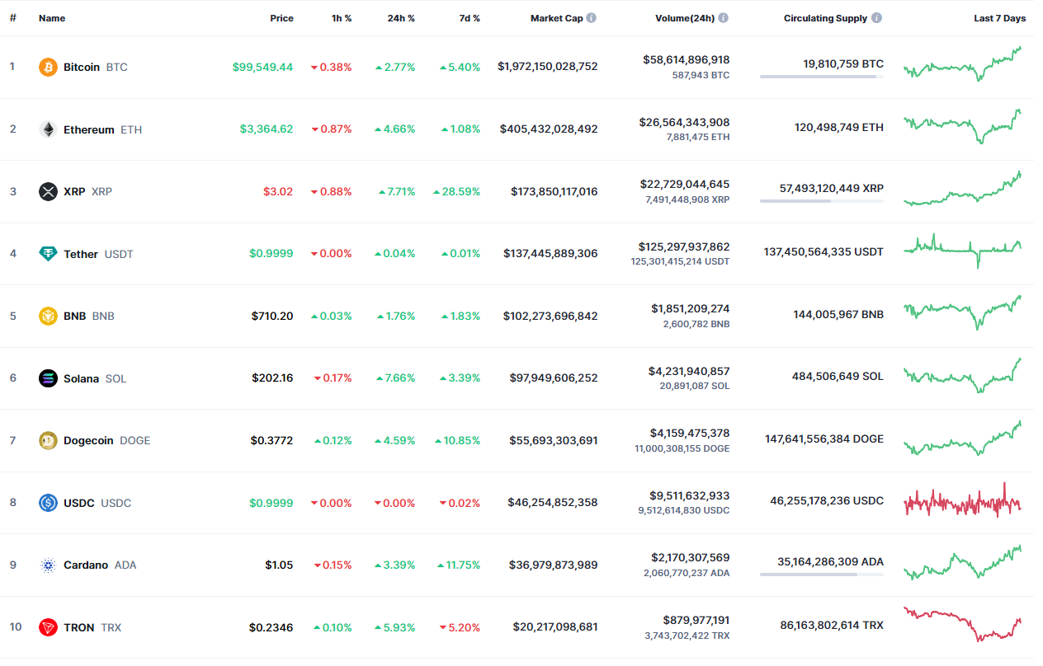This screenshot has height=666, width=1043.
Task: Sort by the 1h % column header
Action: [x=341, y=18]
